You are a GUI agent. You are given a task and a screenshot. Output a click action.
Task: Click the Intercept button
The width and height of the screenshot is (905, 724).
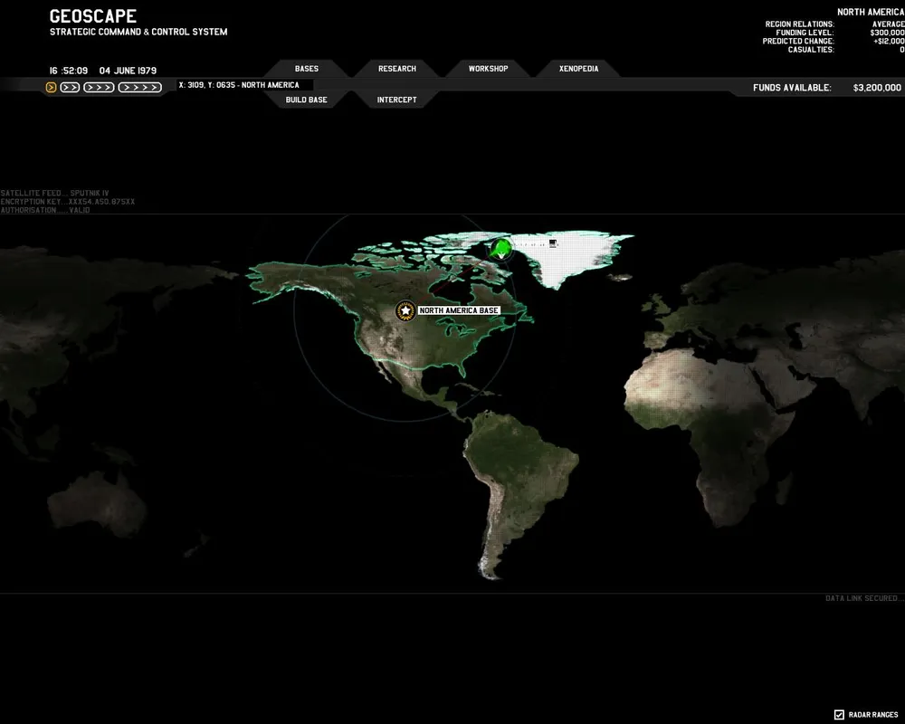(x=397, y=100)
